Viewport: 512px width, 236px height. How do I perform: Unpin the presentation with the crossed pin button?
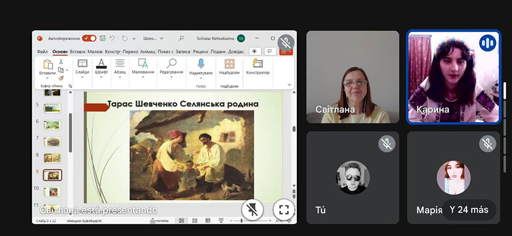click(253, 210)
